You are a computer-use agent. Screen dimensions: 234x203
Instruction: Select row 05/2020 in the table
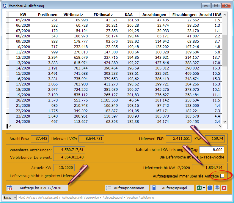pos(114,20)
